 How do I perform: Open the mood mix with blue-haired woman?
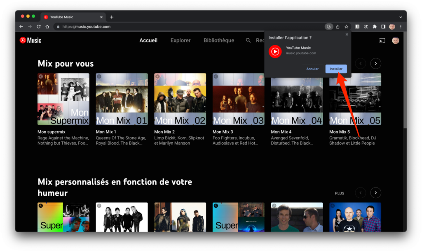click(x=180, y=217)
